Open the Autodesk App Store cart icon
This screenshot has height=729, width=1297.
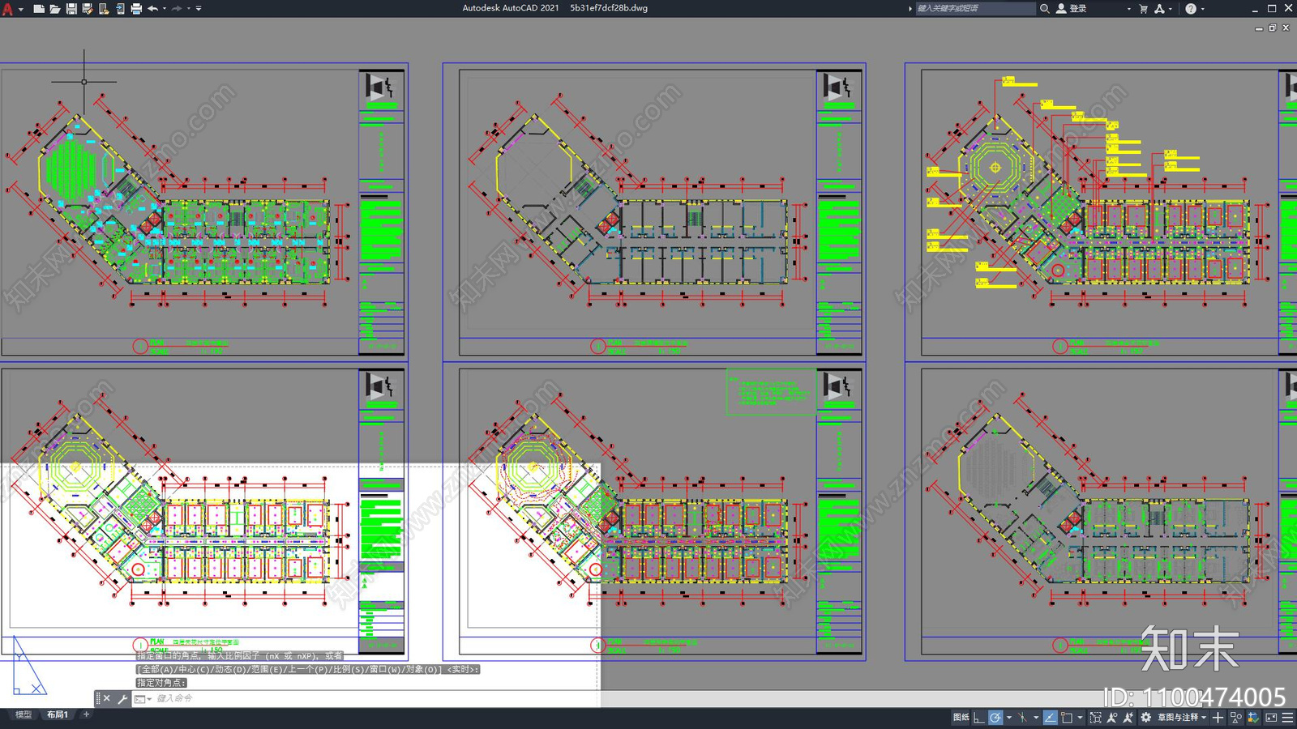tap(1143, 9)
